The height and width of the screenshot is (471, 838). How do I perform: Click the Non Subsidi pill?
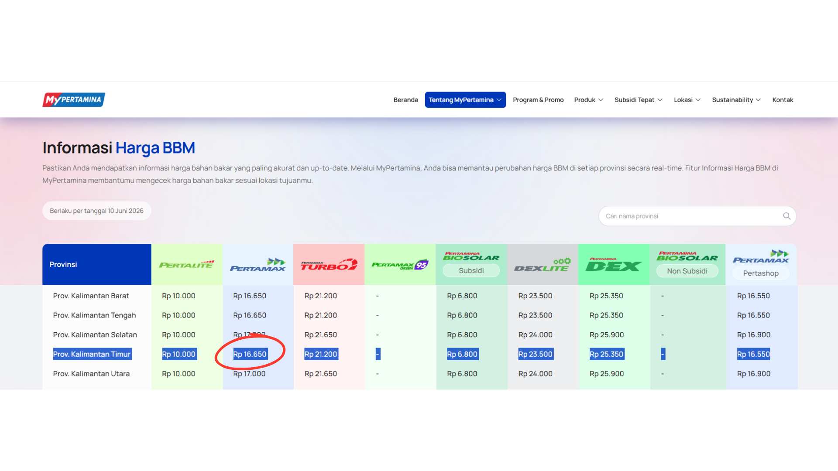click(687, 271)
